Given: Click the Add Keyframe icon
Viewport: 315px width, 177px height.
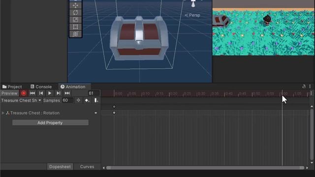Looking at the screenshot, I should pyautogui.click(x=87, y=100).
